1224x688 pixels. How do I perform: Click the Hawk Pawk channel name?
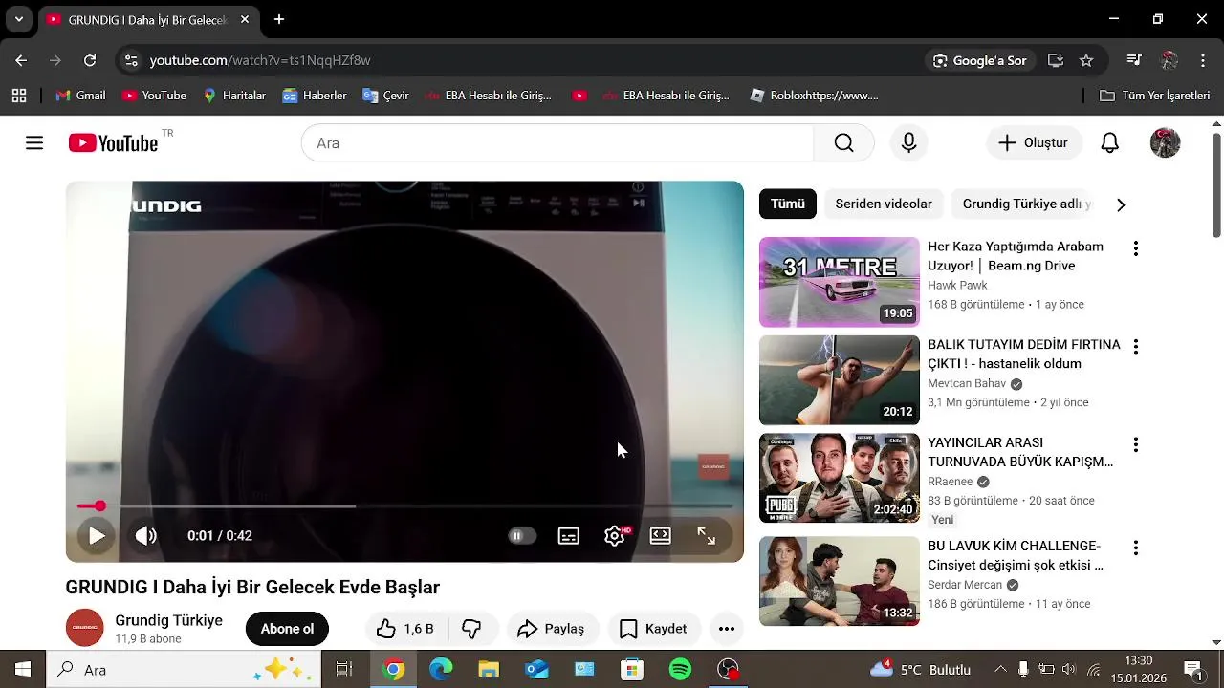point(957,285)
